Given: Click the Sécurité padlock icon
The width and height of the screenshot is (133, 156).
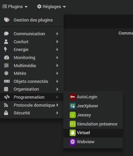Looking at the screenshot, I should click(x=6, y=113).
